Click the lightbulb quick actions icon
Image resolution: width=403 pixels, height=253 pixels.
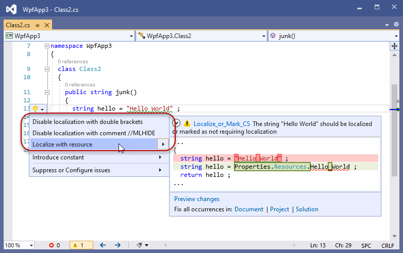pyautogui.click(x=35, y=109)
